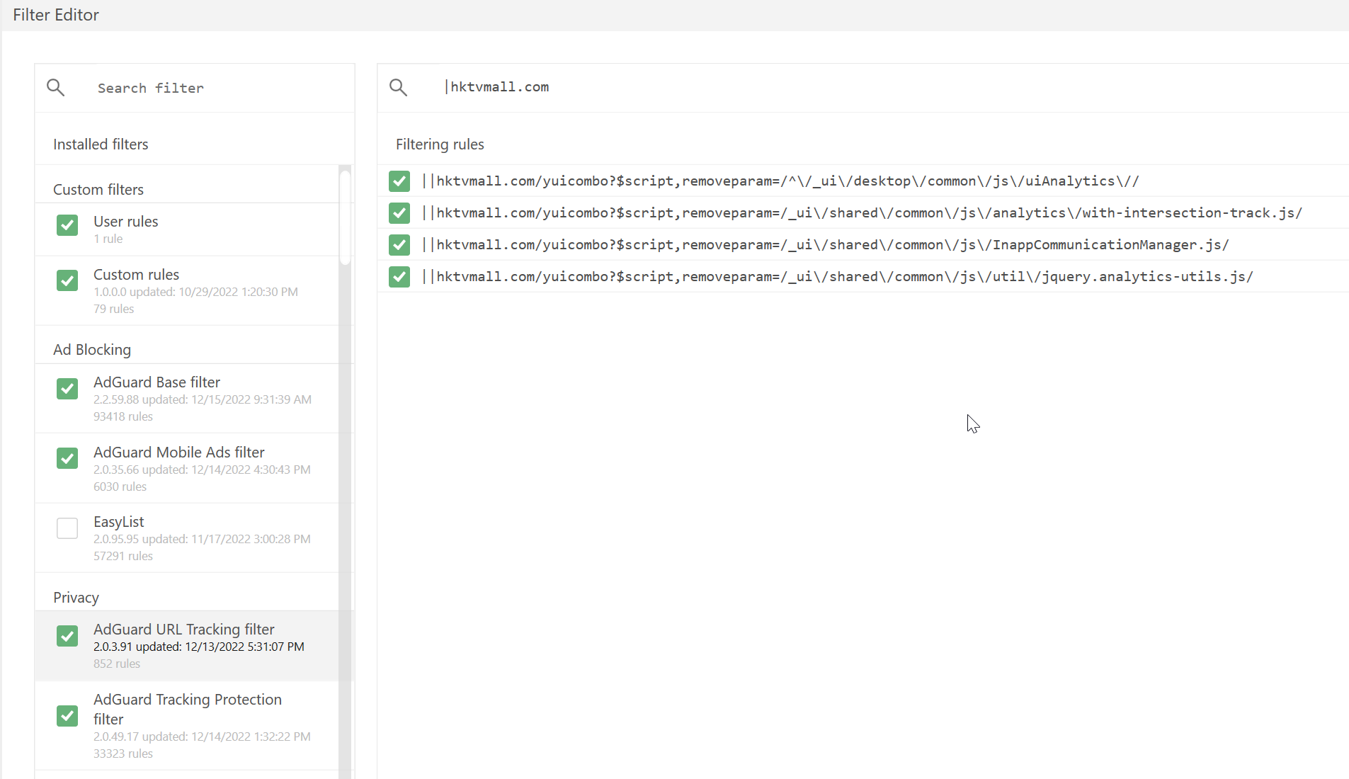Click the Ad Blocking section heading
The width and height of the screenshot is (1349, 779).
(x=92, y=350)
